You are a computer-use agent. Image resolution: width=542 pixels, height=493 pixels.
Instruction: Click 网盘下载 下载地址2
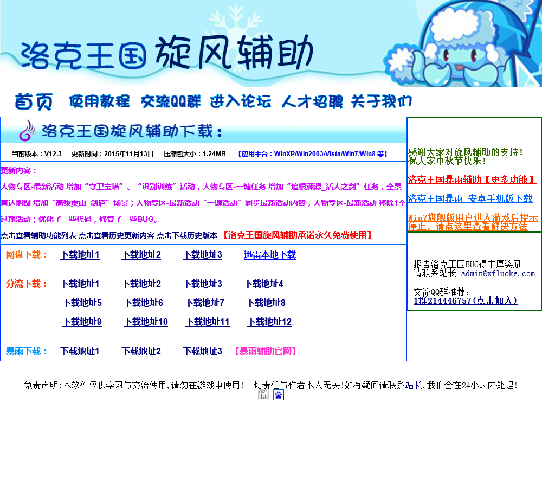pyautogui.click(x=141, y=254)
